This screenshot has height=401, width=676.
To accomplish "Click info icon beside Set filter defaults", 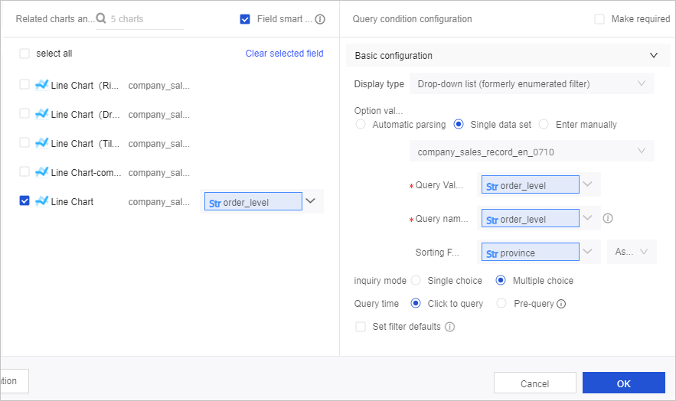I will pyautogui.click(x=450, y=327).
